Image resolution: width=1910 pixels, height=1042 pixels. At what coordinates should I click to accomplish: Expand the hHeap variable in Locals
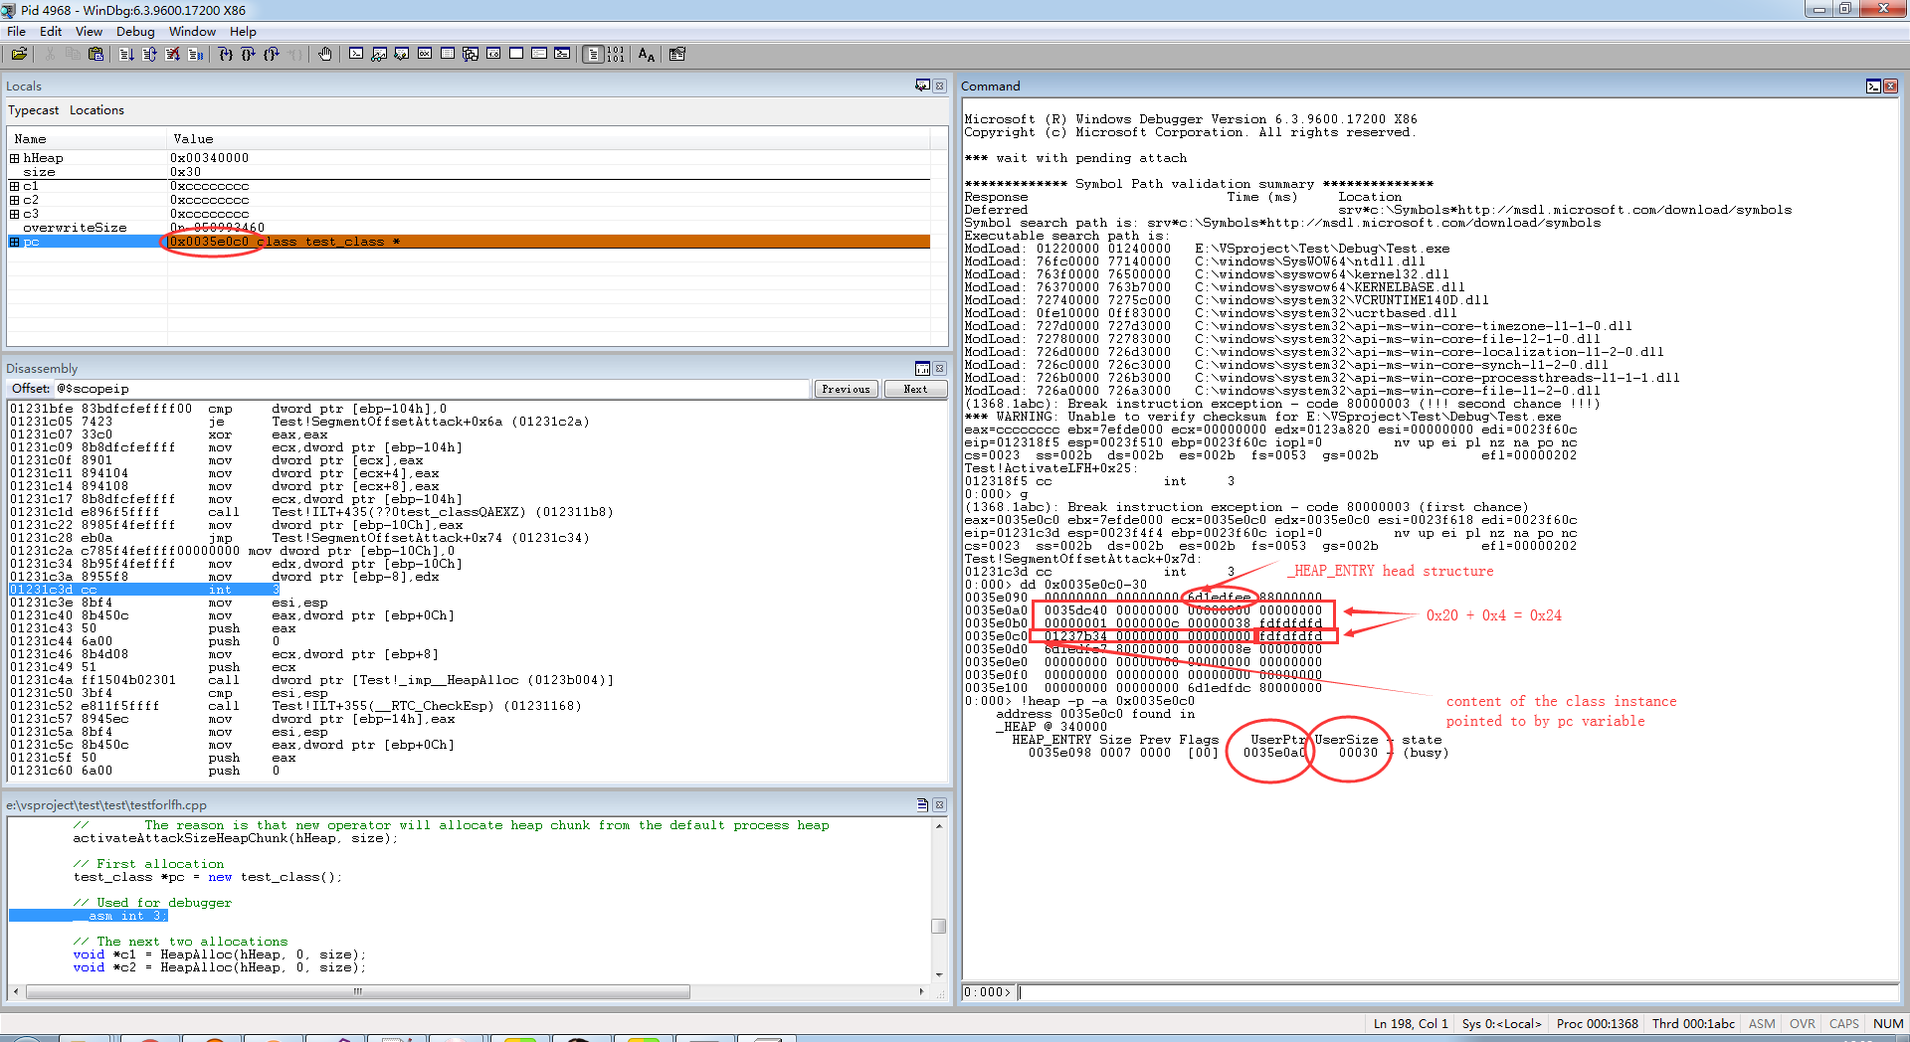[15, 158]
